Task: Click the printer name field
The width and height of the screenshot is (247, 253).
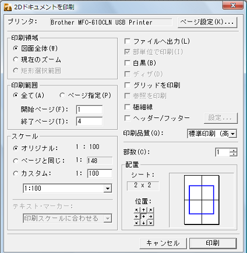Action: (x=111, y=22)
